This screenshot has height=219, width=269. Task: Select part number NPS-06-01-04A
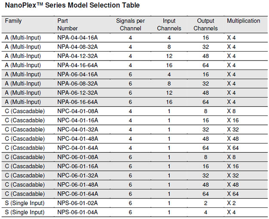point(77,212)
